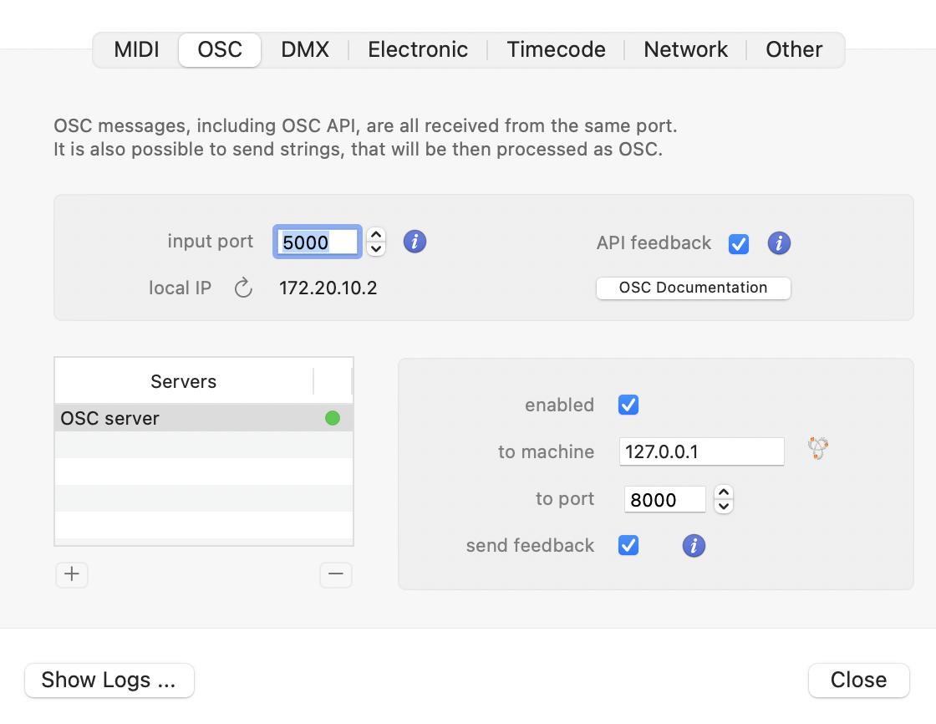Open the network browser icon beside to machine
This screenshot has height=724, width=936.
point(817,449)
